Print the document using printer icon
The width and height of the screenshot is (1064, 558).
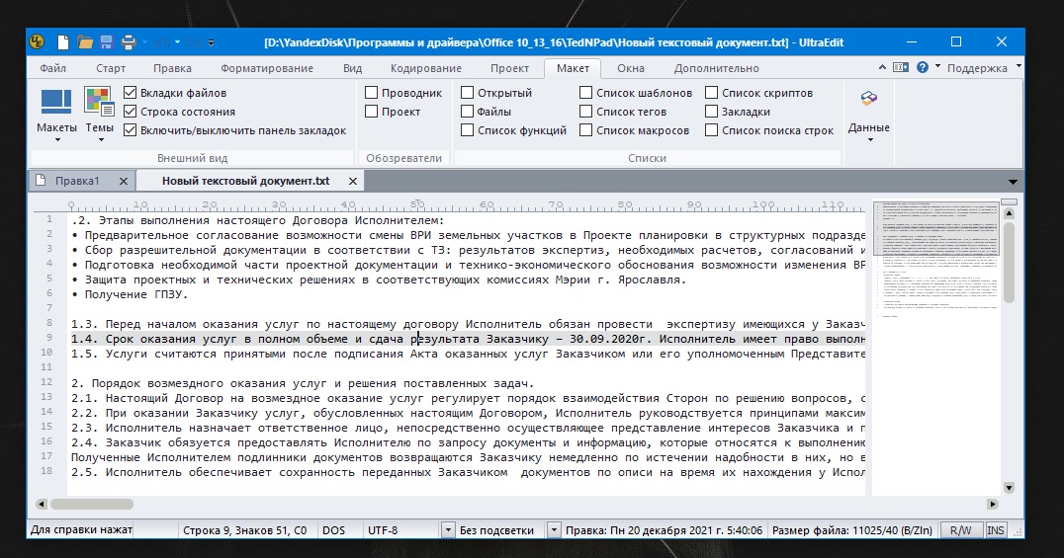click(x=129, y=42)
